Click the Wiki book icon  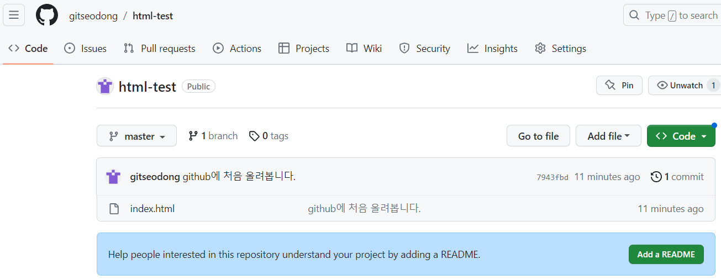tap(352, 49)
